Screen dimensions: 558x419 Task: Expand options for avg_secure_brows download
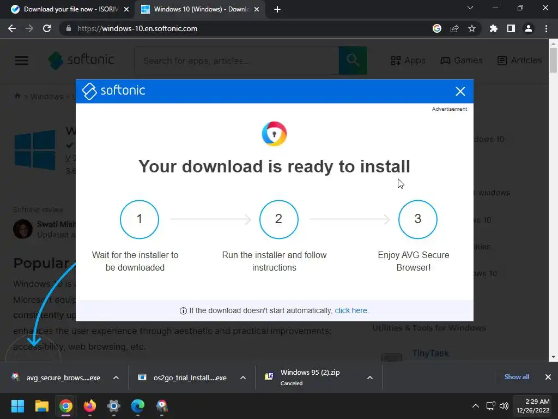[x=116, y=378]
